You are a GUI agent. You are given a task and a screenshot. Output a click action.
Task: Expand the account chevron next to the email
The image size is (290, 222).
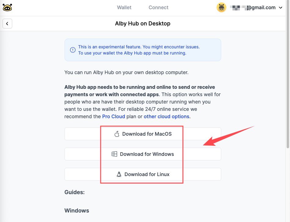(x=281, y=8)
